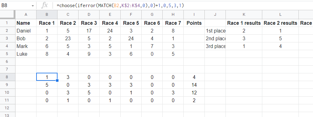
Task: Select the cell containing 'Daniel'
Action: (x=26, y=31)
